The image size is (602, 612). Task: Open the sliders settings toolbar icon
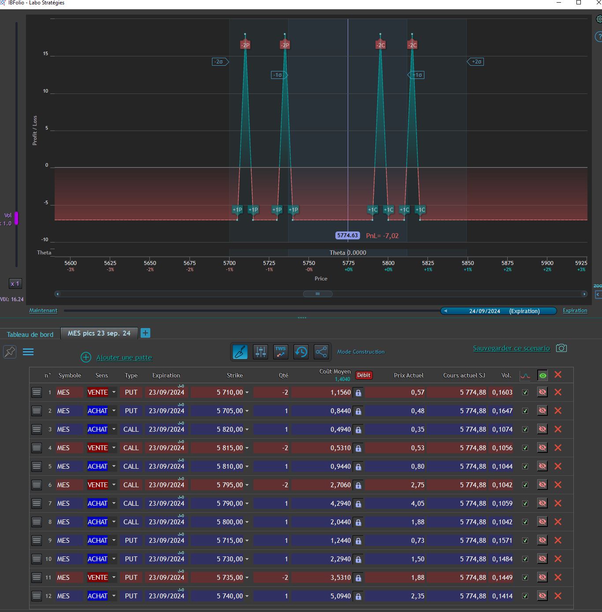click(x=260, y=352)
